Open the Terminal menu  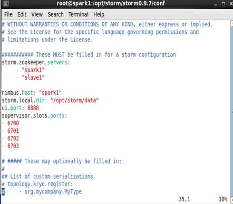79,14
